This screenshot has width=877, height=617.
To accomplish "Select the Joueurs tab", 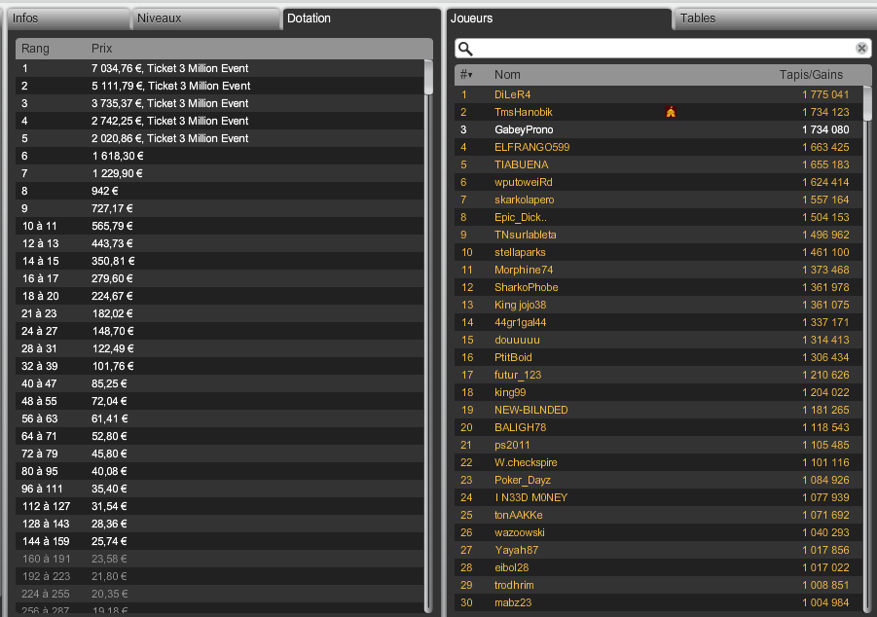I will pyautogui.click(x=559, y=18).
